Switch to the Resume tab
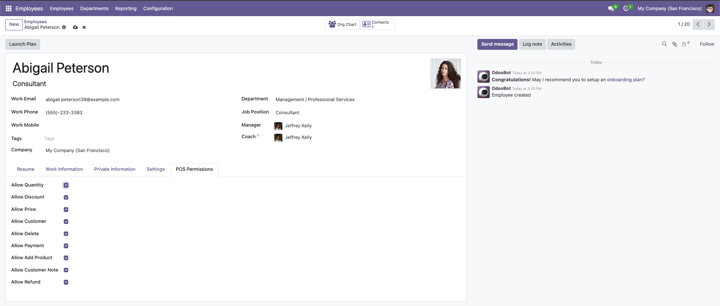720x306 pixels. [x=25, y=169]
